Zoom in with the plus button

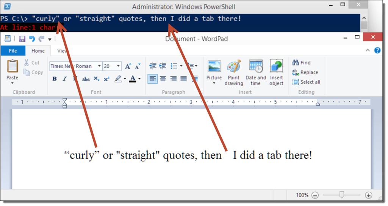[368, 195]
